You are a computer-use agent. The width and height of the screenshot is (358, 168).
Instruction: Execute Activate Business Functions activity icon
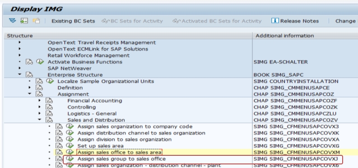click(40, 61)
